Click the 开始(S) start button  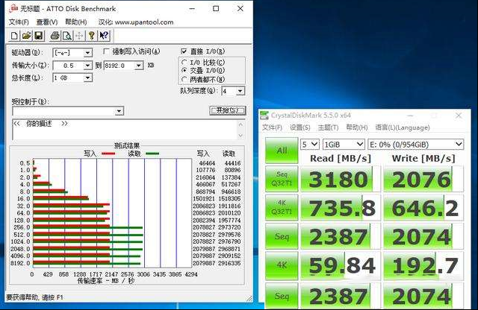click(227, 110)
